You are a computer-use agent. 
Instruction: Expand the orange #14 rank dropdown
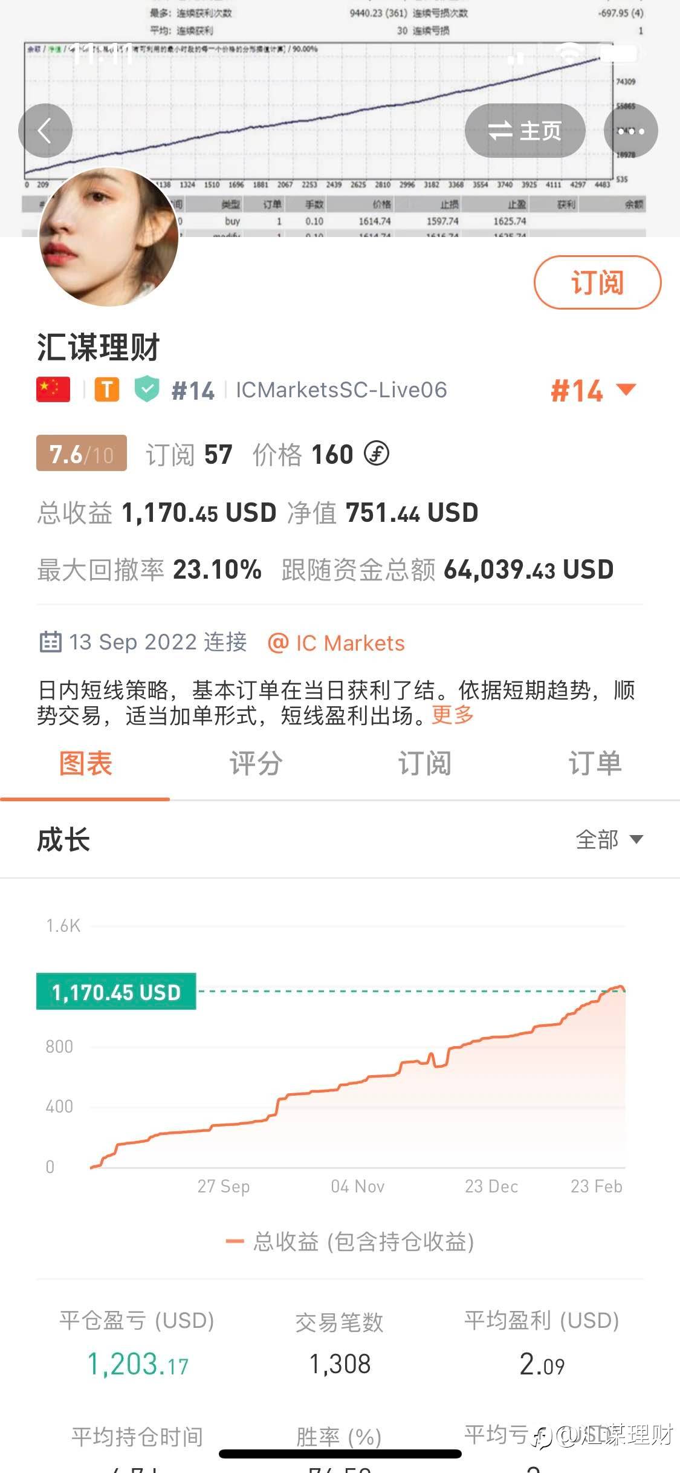[x=592, y=391]
